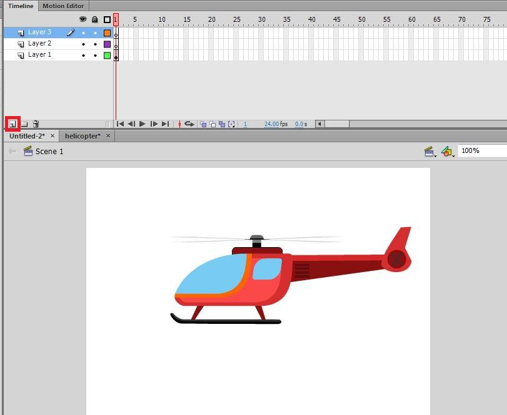
Task: Toggle visibility dot for Layer 3
Action: [x=83, y=33]
